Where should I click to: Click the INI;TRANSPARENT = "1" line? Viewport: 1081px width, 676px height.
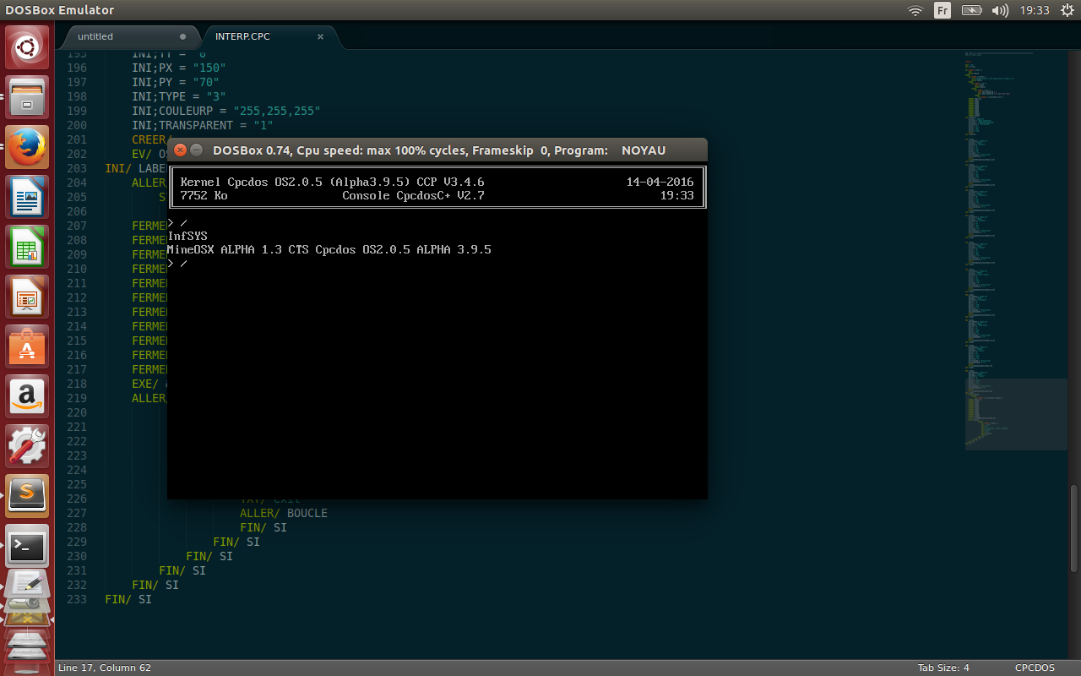[203, 125]
